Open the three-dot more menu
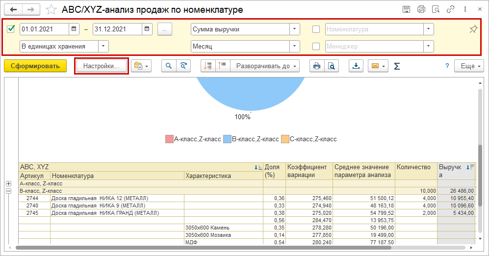The height and width of the screenshot is (256, 489). (465, 9)
